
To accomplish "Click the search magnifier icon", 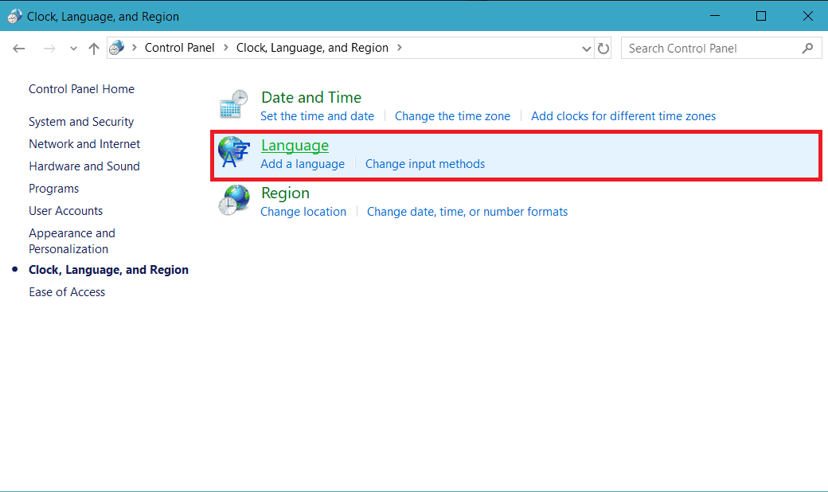I will (x=806, y=48).
